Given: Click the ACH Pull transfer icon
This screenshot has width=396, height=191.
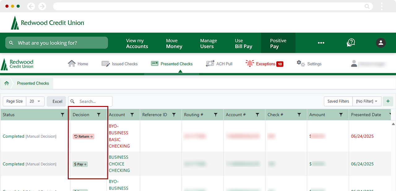Looking at the screenshot, I should (x=210, y=64).
